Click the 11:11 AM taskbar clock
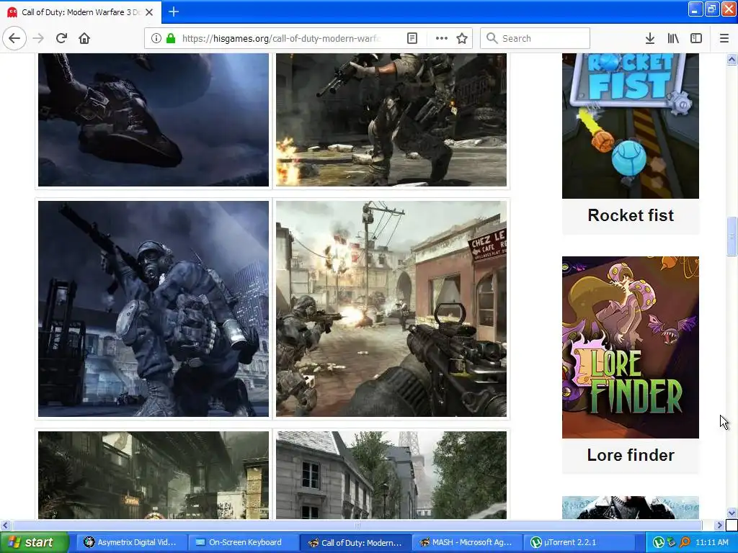 [711, 543]
